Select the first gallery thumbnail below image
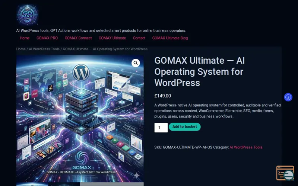This screenshot has height=186, width=298. [32, 184]
